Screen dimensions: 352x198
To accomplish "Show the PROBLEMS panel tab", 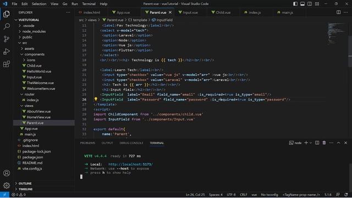I will [x=87, y=143].
